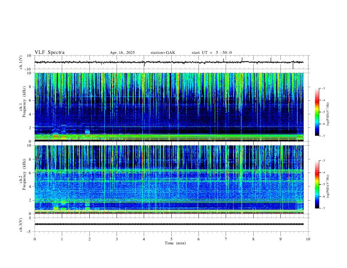Click the time axis tick label '9'

[280, 239]
